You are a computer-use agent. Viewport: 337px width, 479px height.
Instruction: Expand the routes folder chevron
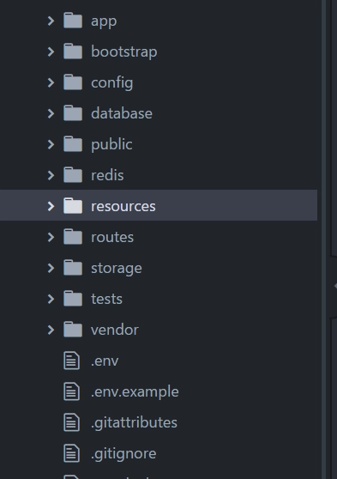pyautogui.click(x=51, y=237)
